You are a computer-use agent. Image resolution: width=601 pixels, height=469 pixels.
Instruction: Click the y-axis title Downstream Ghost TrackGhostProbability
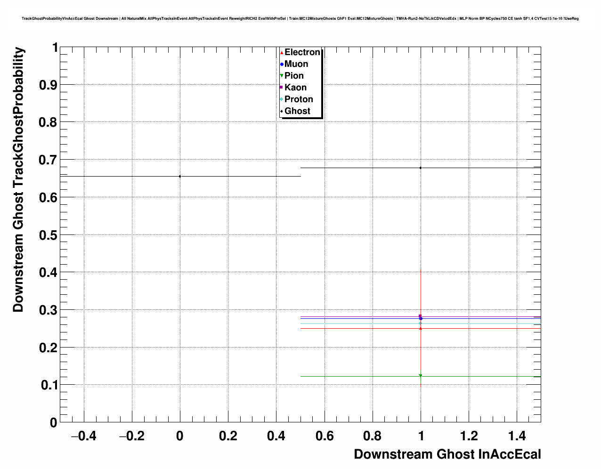click(x=18, y=180)
